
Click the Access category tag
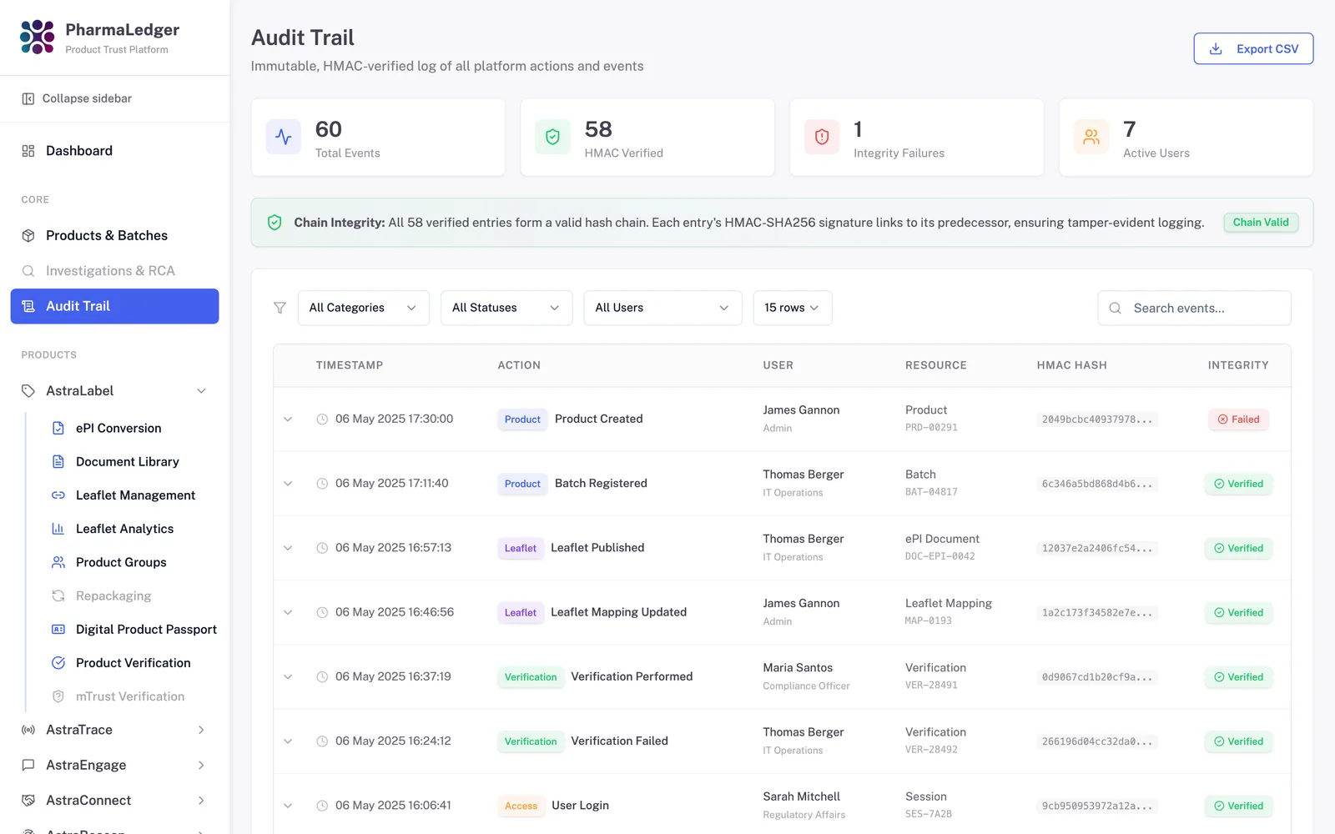click(x=521, y=806)
